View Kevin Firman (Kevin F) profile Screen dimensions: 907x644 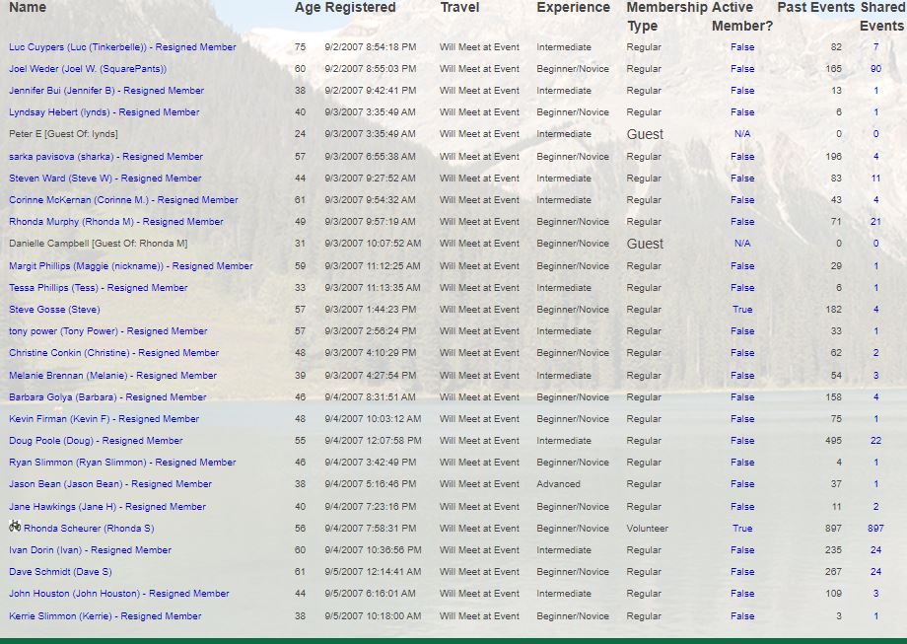click(105, 419)
